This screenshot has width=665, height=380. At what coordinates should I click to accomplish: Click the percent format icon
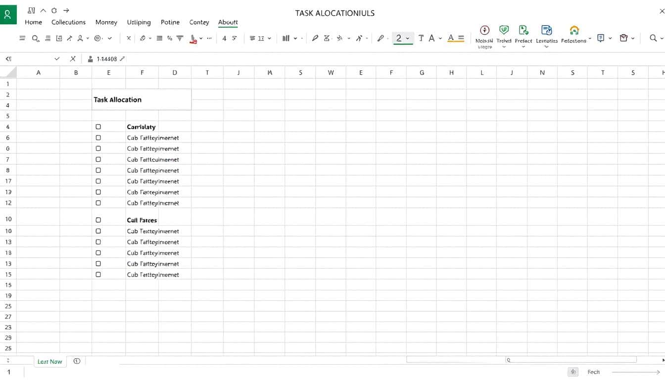[x=169, y=38]
